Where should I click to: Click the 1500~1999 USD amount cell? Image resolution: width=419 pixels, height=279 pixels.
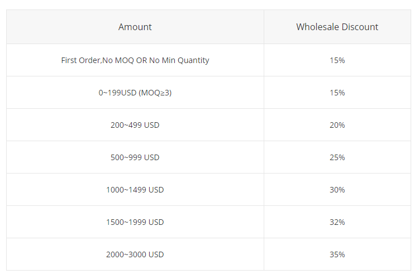pos(135,222)
